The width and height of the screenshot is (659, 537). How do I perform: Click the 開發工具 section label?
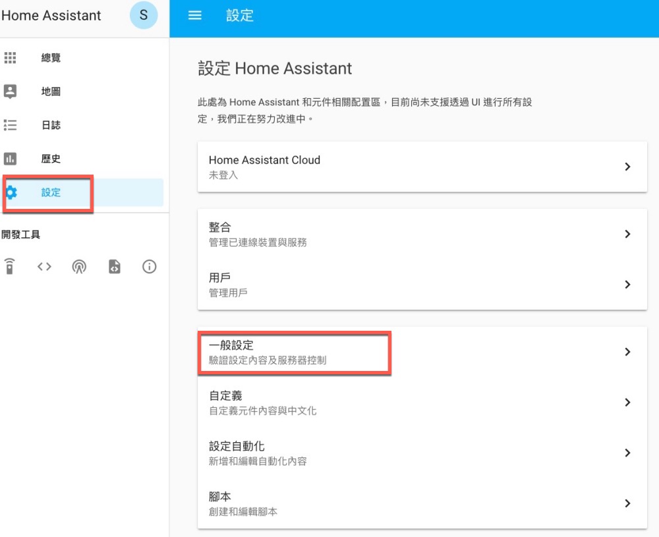click(x=20, y=235)
